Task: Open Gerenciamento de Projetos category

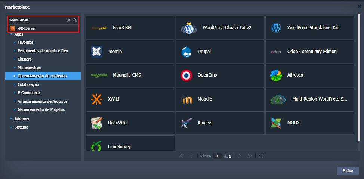Action: tap(41, 109)
